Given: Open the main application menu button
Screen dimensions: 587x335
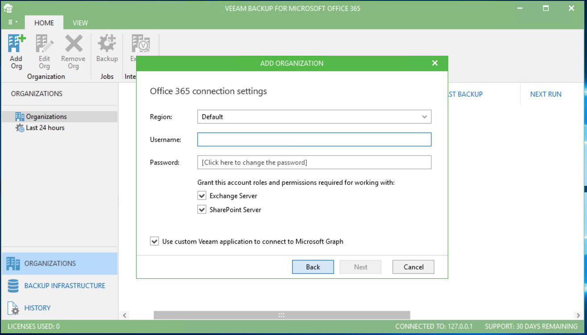Looking at the screenshot, I should (12, 22).
